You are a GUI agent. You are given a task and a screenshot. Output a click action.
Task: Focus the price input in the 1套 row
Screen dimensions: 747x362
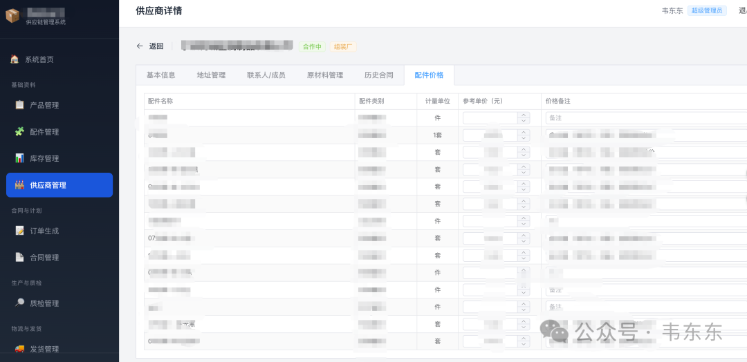[x=490, y=135]
